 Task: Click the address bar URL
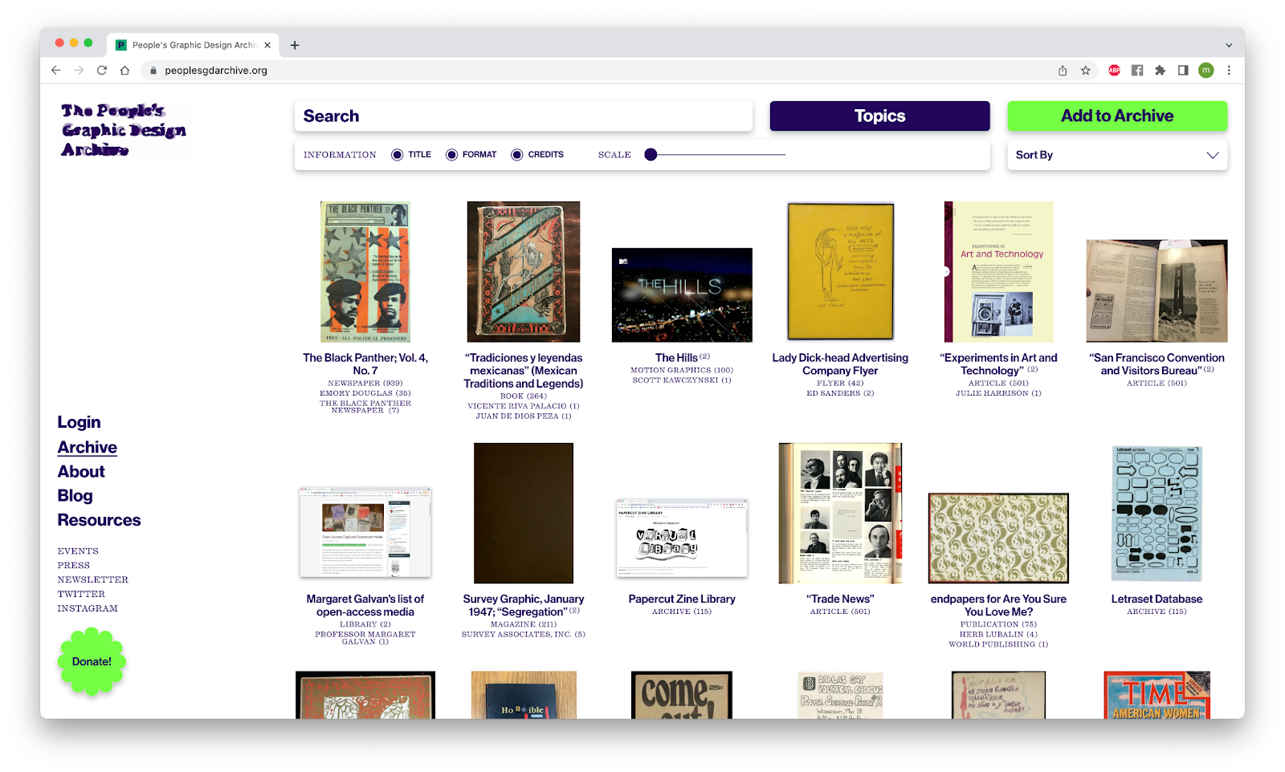tap(216, 71)
